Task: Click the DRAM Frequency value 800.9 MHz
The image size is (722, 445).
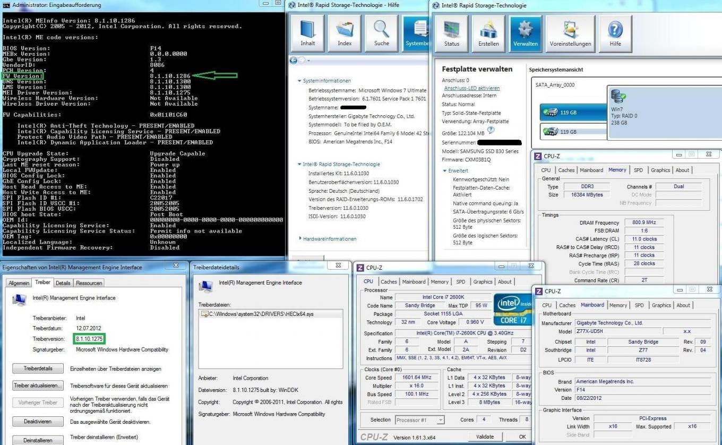Action: [644, 222]
